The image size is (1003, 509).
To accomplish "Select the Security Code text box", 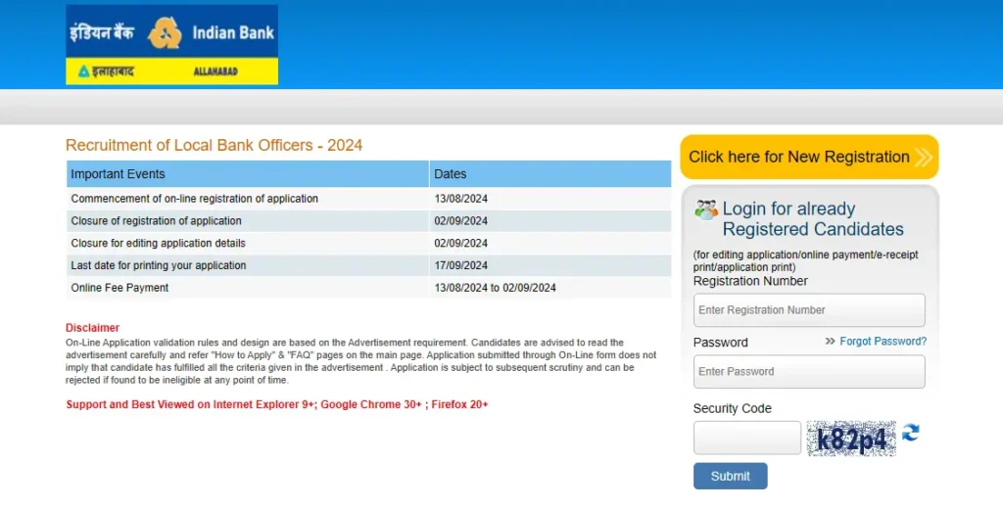I will pos(746,438).
